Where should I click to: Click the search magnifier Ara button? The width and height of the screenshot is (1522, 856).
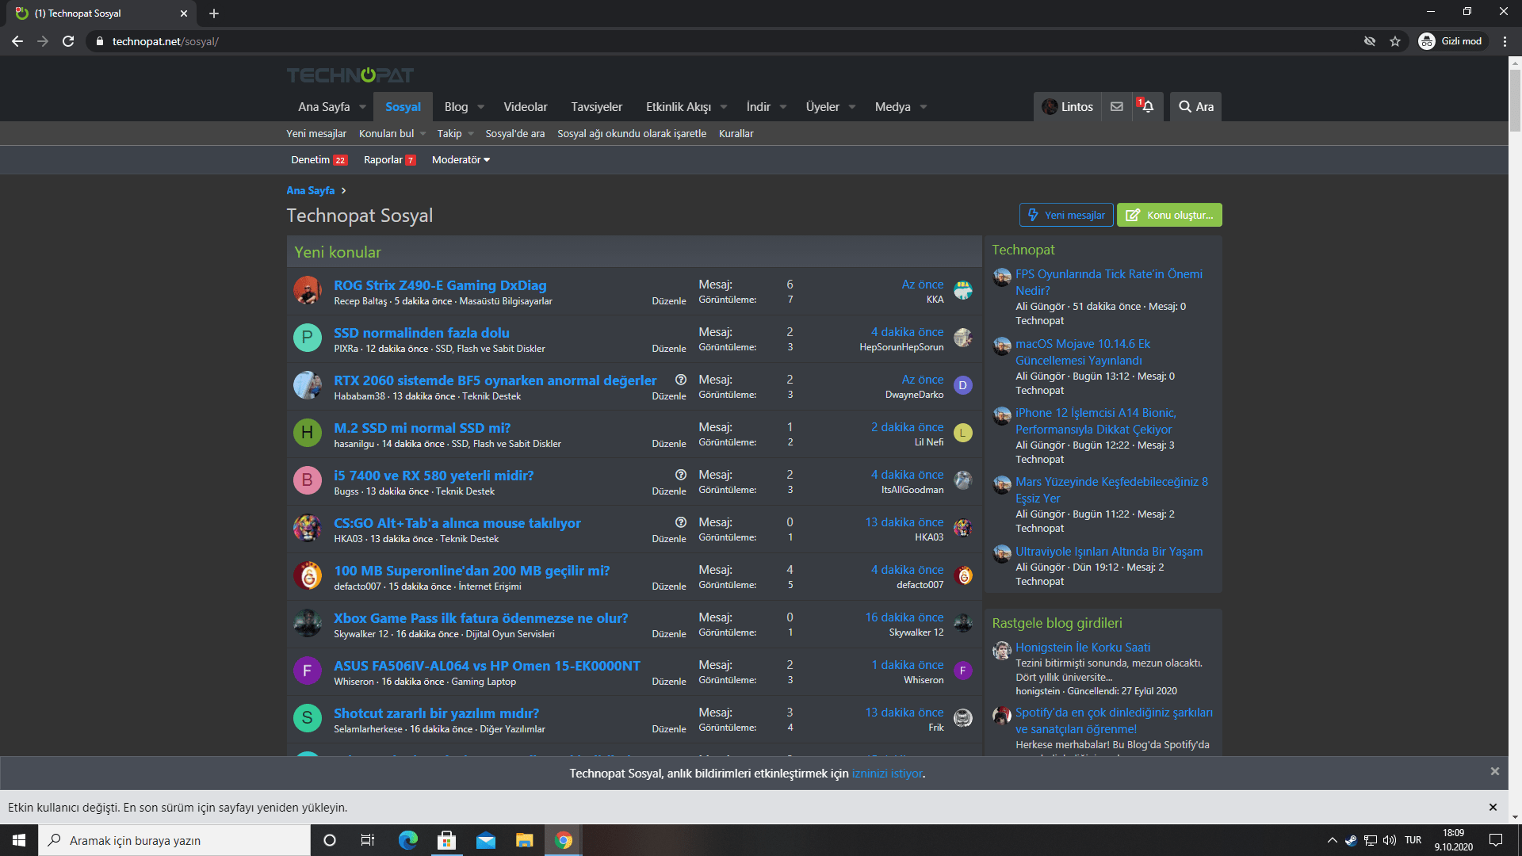1195,106
